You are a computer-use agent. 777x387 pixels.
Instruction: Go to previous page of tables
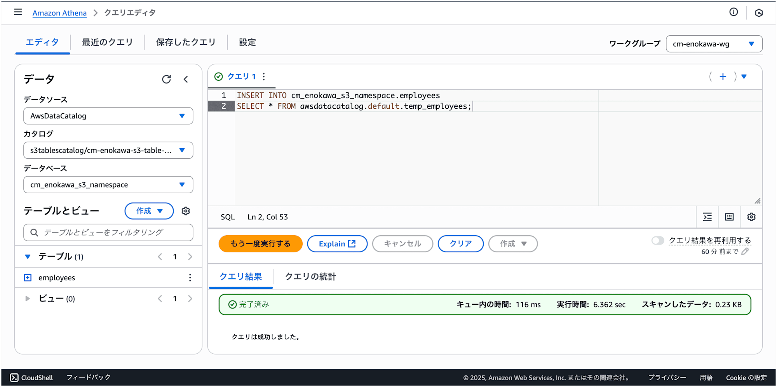[x=160, y=257]
